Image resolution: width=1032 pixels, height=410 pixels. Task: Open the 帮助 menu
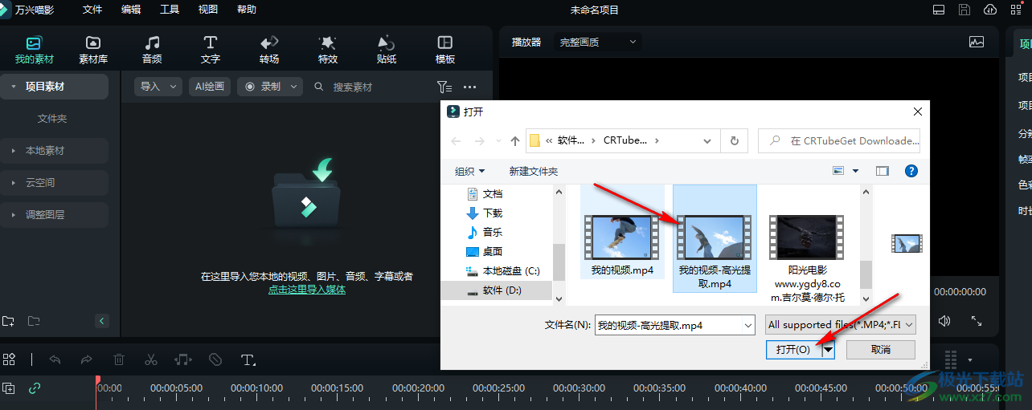(247, 10)
